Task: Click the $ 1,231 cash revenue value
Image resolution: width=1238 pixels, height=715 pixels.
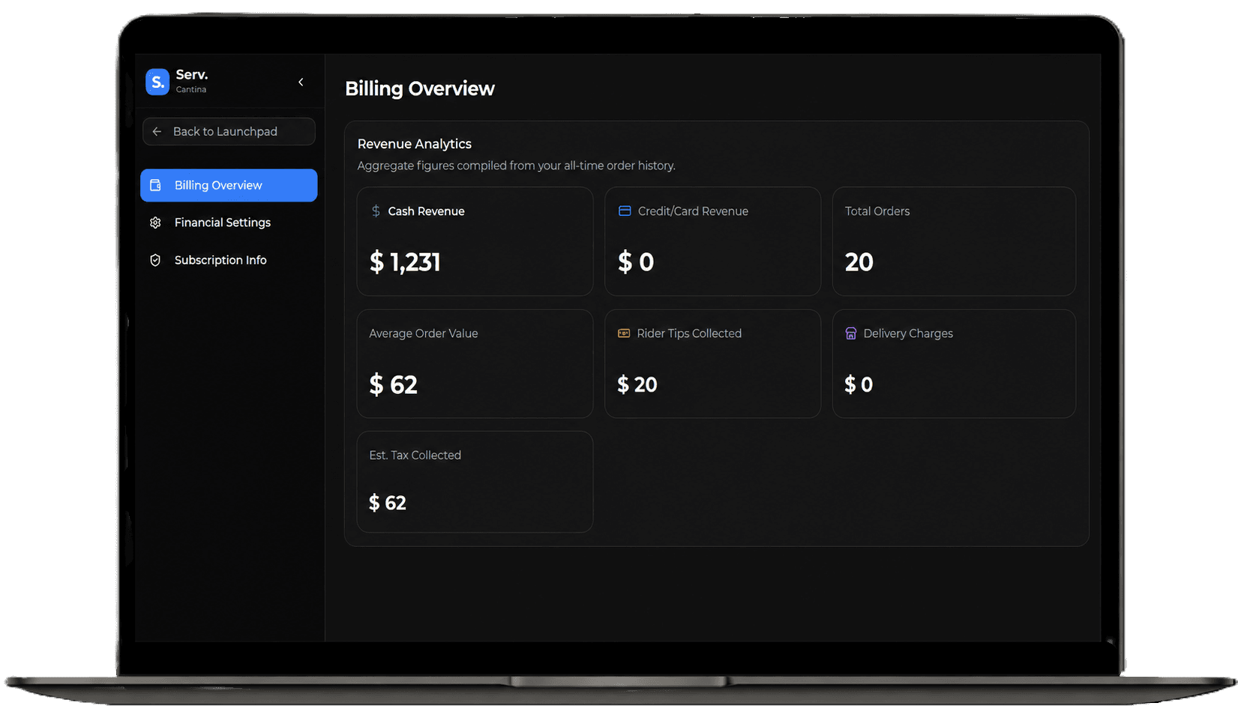Action: tap(405, 262)
